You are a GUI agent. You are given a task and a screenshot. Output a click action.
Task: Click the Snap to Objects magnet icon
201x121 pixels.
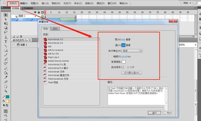click(6, 111)
